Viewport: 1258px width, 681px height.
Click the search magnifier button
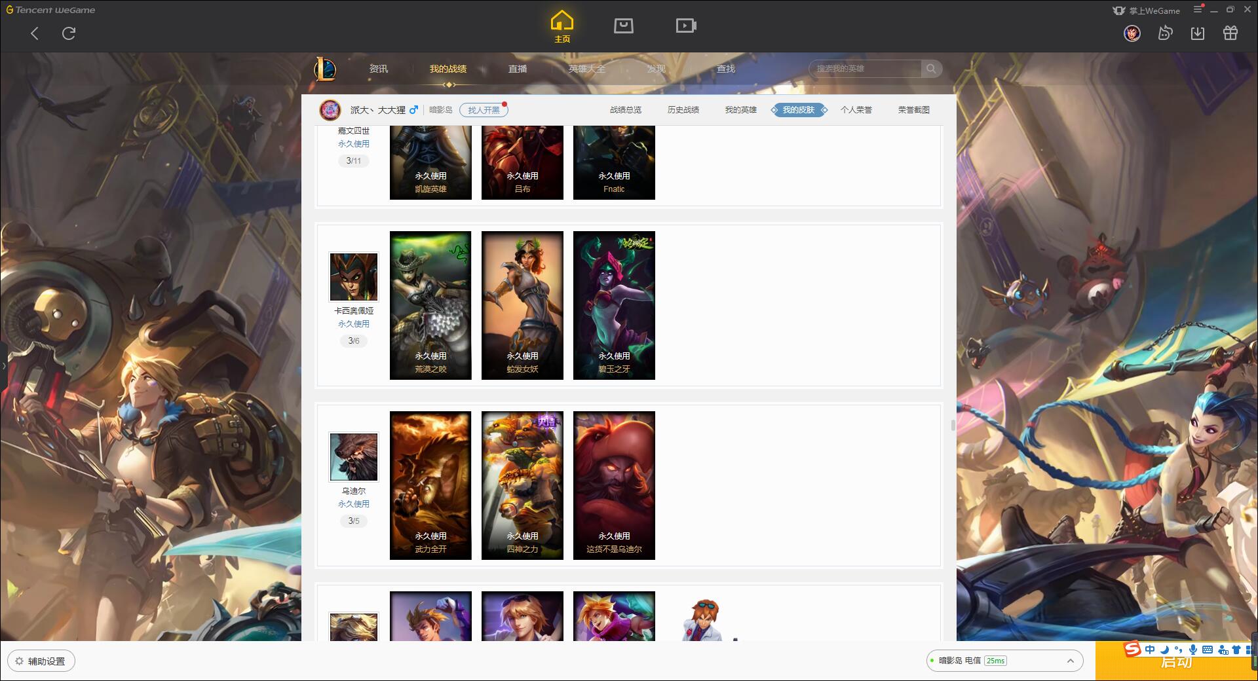931,69
